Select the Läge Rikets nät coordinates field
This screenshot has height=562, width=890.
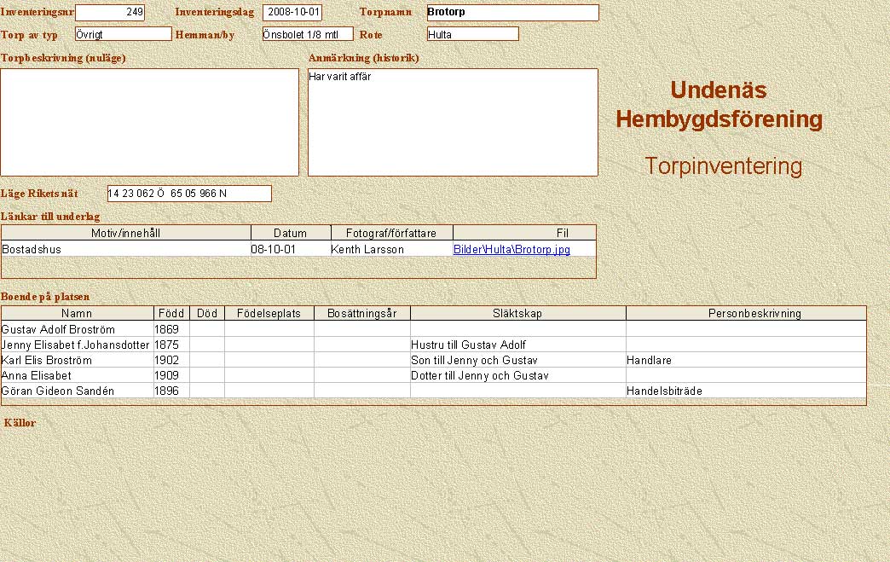(x=189, y=194)
